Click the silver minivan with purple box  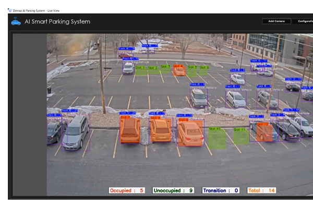point(76,132)
